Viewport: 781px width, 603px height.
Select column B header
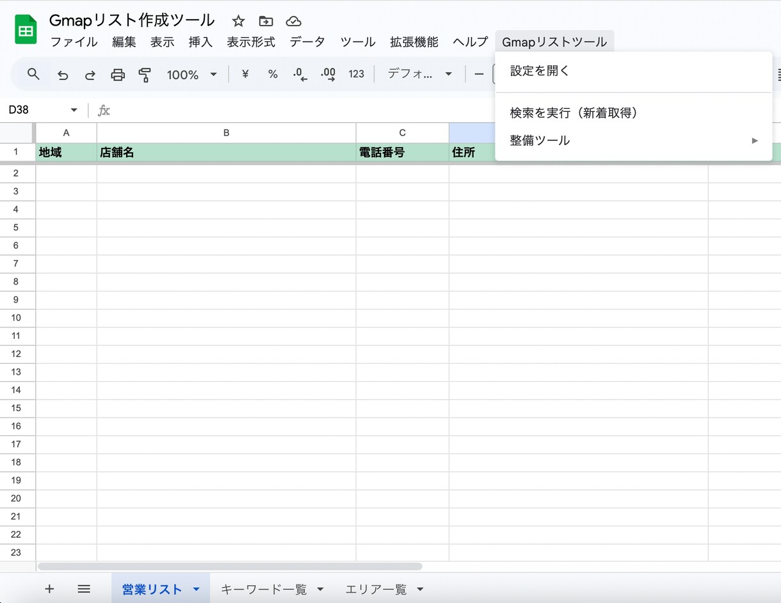click(226, 133)
